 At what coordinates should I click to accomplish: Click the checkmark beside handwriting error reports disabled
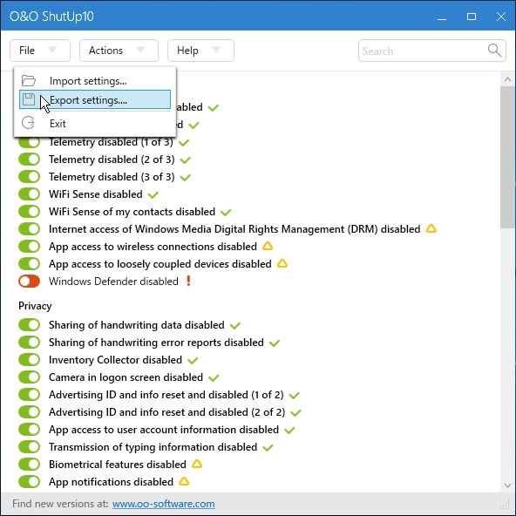(x=274, y=343)
